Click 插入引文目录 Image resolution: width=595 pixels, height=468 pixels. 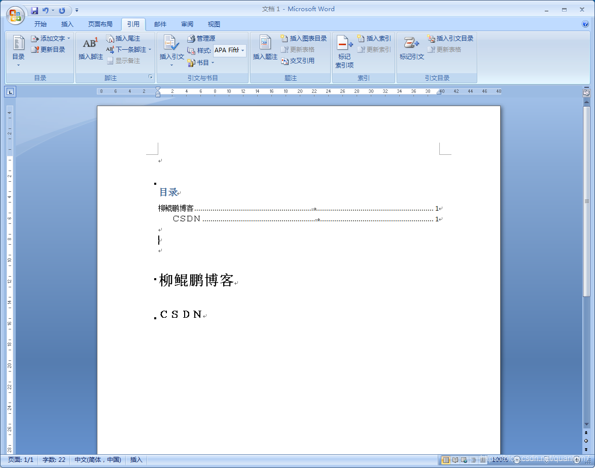pos(450,39)
